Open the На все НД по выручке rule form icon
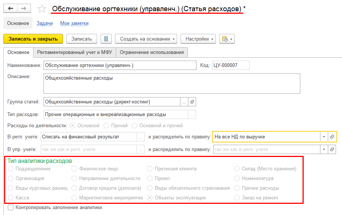 [x=332, y=137]
